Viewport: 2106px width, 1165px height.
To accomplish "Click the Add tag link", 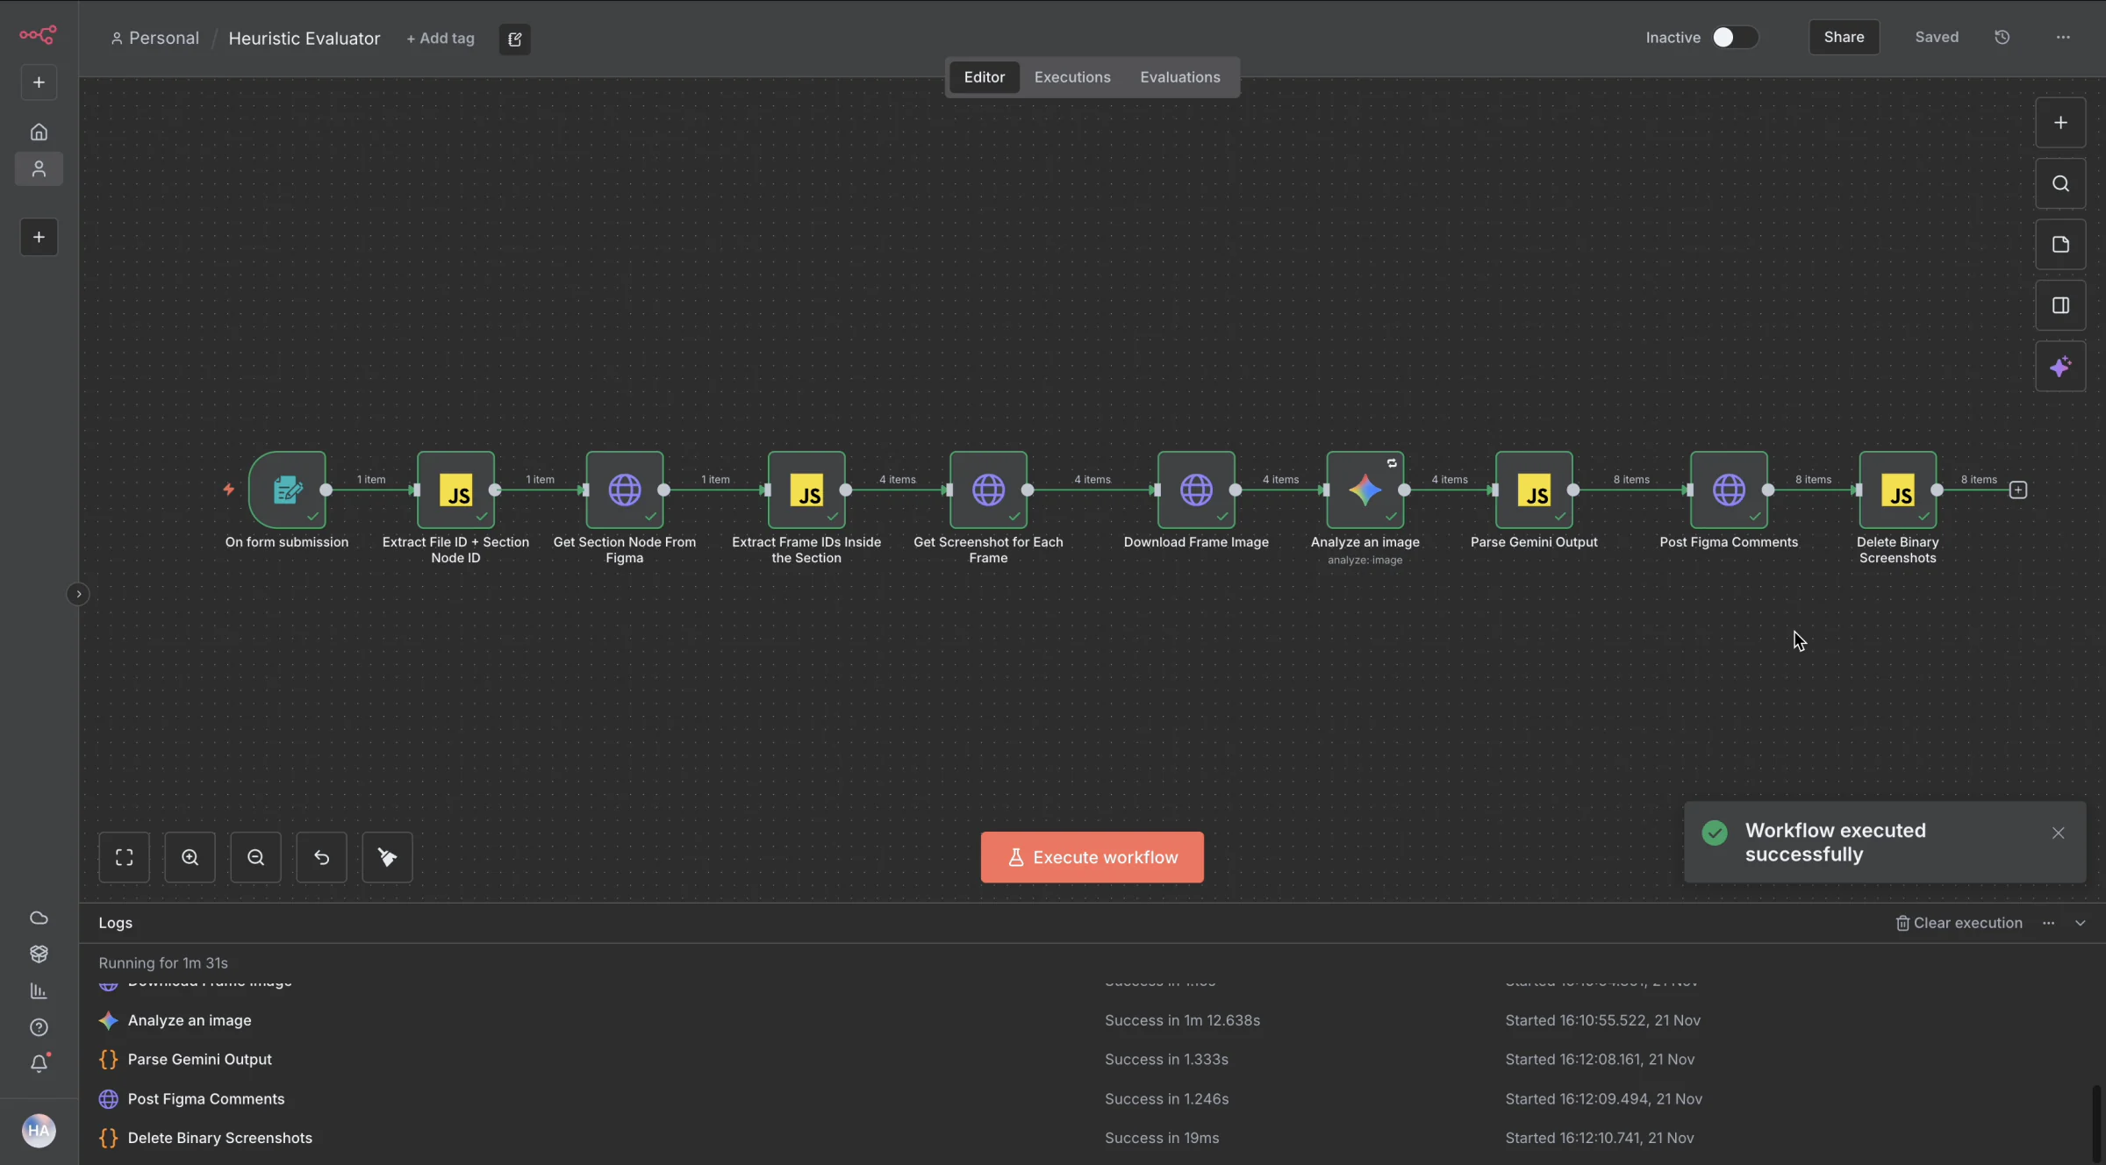I will pyautogui.click(x=441, y=39).
